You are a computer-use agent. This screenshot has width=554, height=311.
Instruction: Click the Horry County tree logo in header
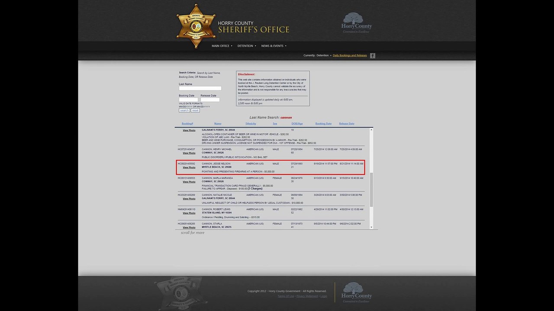coord(356,23)
